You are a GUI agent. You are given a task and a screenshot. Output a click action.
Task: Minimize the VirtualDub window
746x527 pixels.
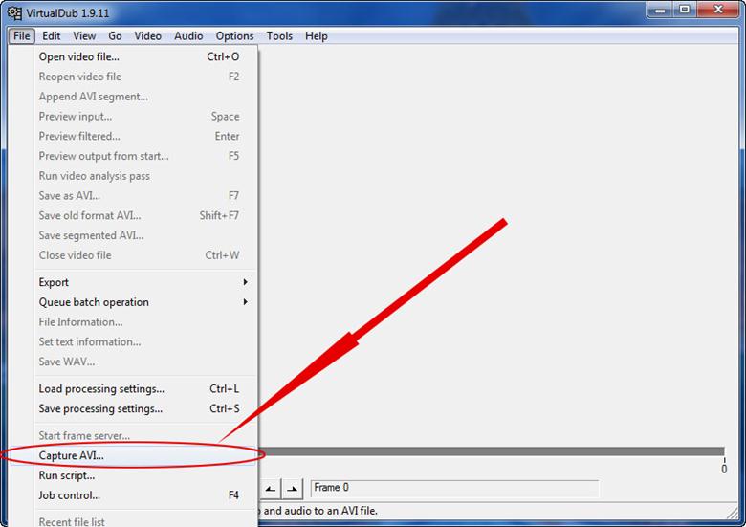[660, 10]
